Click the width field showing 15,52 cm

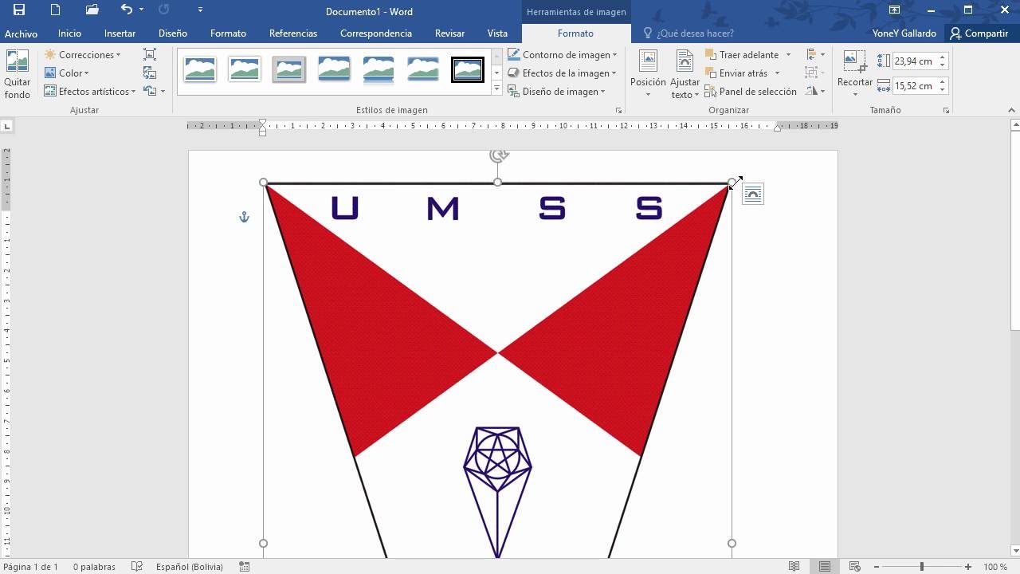click(914, 85)
